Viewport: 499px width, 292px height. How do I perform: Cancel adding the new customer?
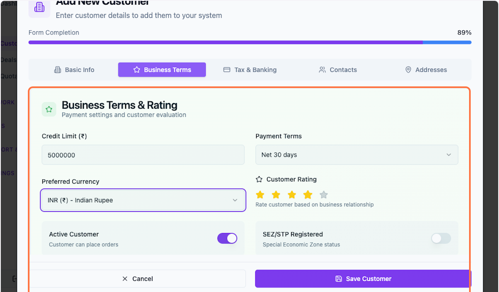138,279
